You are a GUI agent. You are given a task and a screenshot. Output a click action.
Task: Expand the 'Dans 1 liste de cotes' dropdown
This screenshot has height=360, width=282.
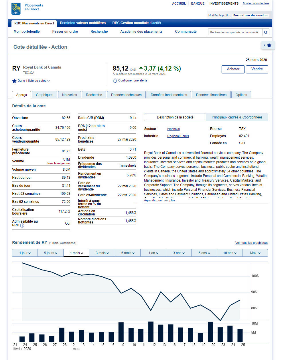pos(34,81)
